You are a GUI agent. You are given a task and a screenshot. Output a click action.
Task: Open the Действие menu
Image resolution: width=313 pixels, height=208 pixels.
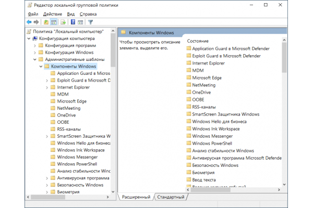53,14
